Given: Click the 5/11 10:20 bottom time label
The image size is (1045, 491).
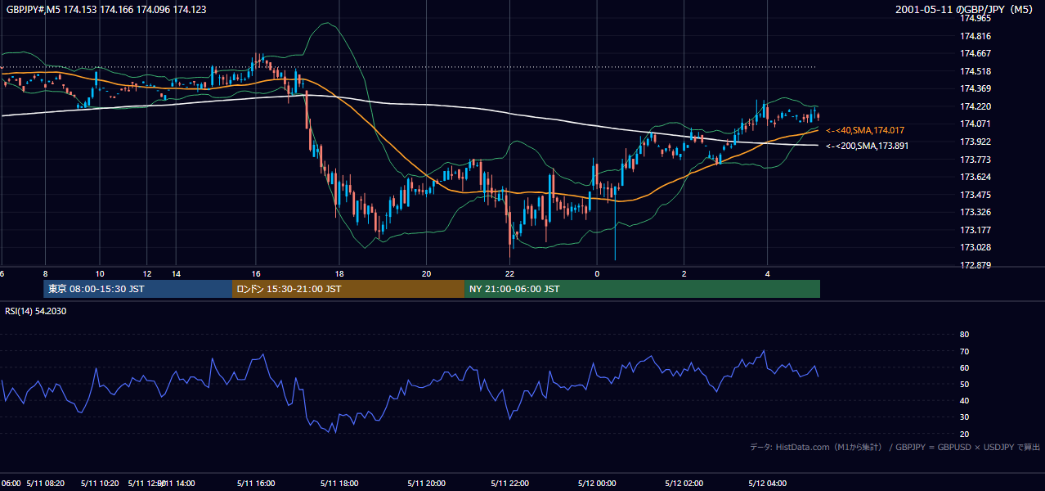Looking at the screenshot, I should click(101, 484).
